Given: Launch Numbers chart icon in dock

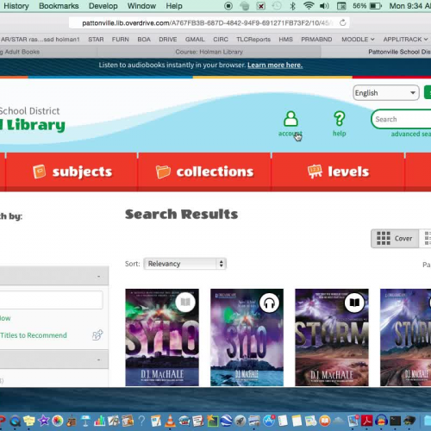Looking at the screenshot, I should point(99,422).
